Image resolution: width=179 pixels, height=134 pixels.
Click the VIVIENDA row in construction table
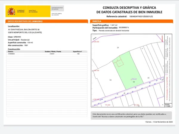[12, 54]
